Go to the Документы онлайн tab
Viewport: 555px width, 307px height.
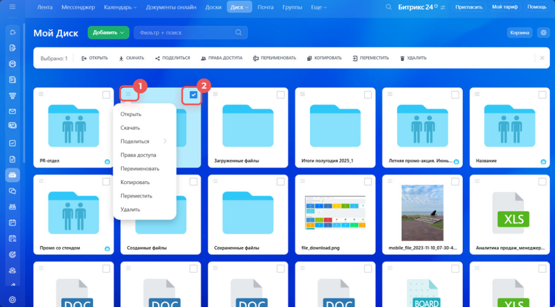click(x=171, y=7)
